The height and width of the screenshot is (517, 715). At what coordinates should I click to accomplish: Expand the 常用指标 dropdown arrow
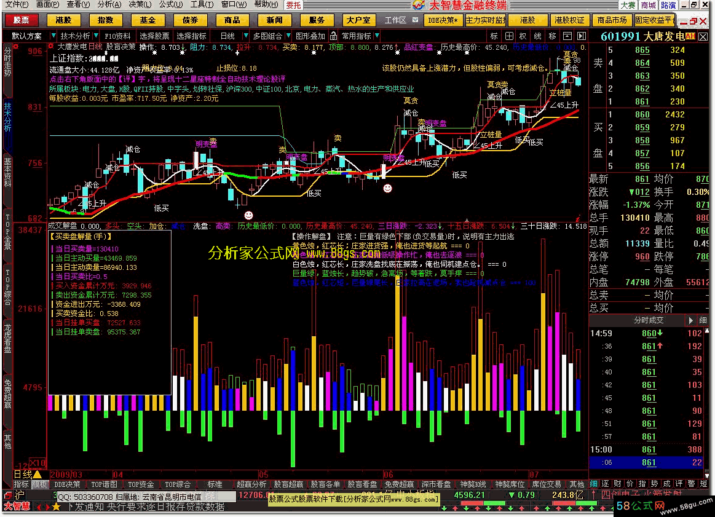tap(377, 36)
